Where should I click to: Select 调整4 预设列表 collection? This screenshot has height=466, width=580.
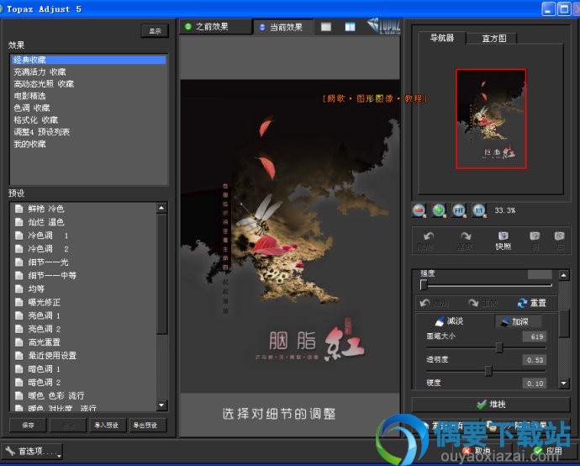point(88,132)
